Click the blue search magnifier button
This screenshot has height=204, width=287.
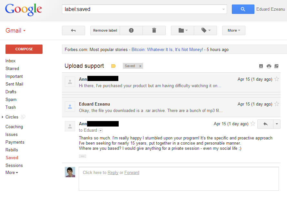243,9
